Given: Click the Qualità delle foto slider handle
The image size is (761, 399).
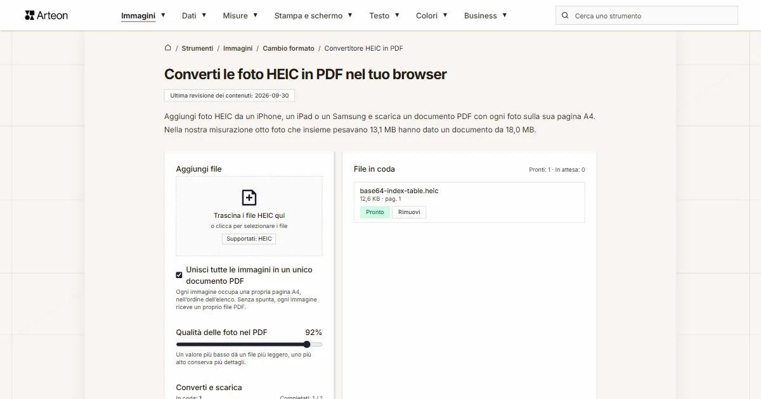Looking at the screenshot, I should 307,345.
